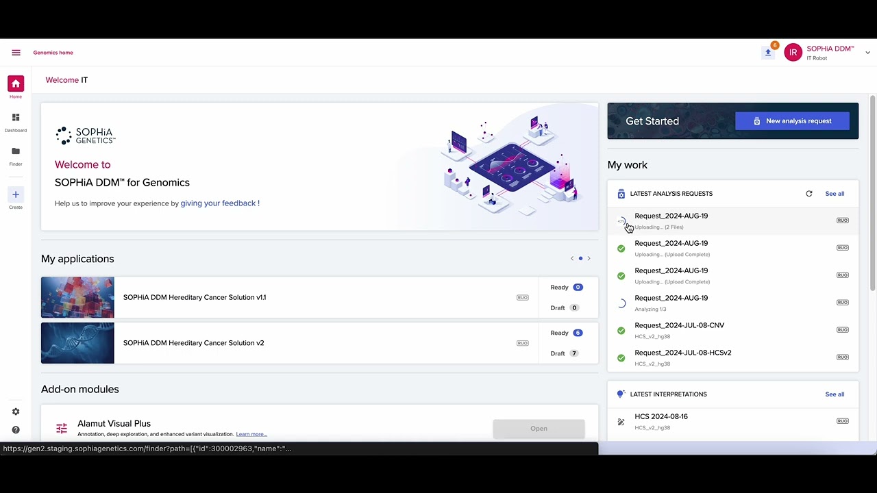Click the green check beside Request_2024-JUL-08-CNV
The image size is (877, 493).
coord(621,331)
